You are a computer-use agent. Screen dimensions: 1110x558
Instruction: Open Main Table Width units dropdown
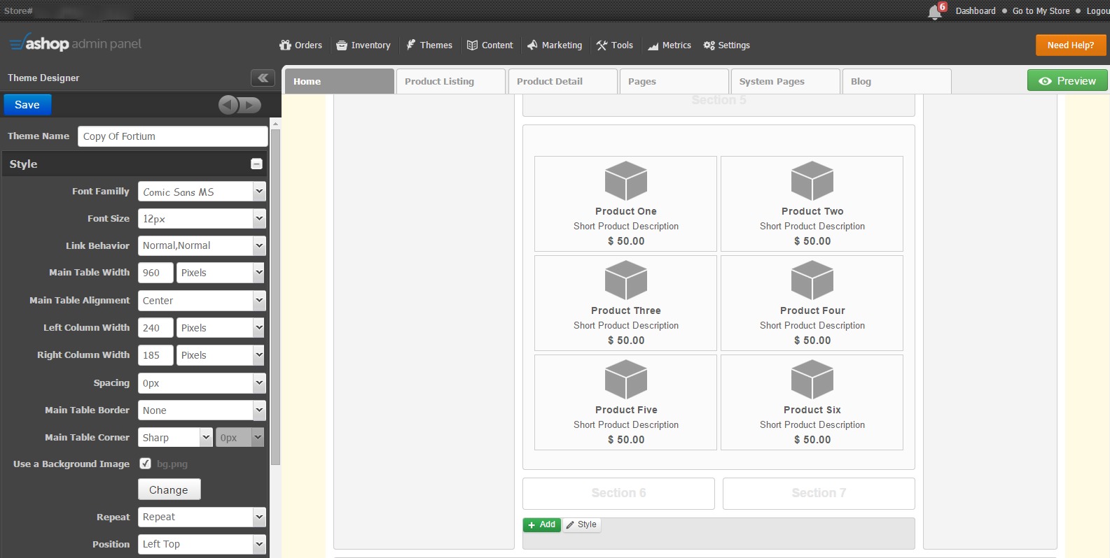(221, 273)
